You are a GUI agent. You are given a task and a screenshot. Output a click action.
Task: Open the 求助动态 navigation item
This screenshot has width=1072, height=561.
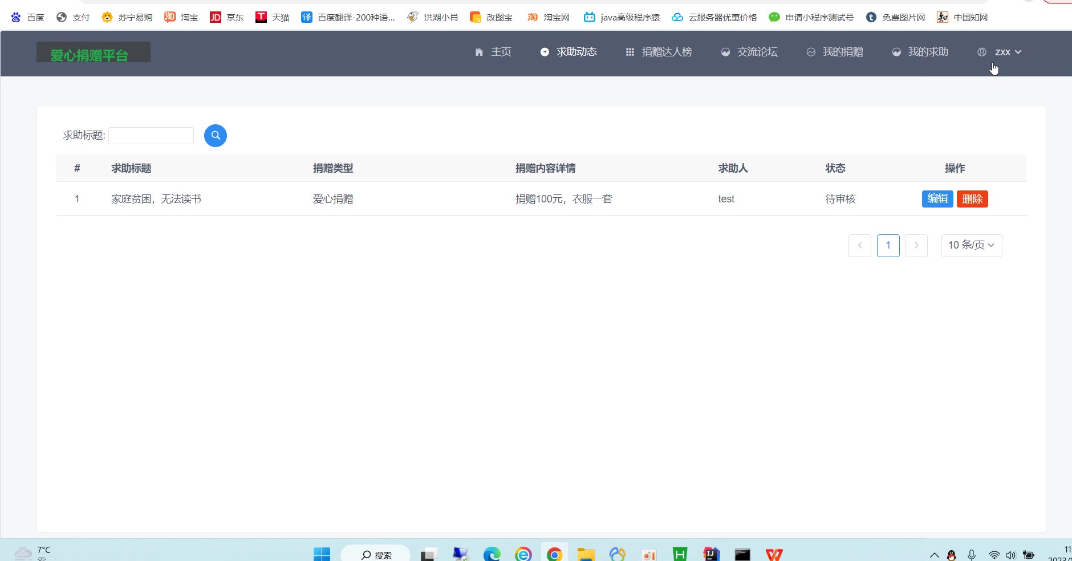569,52
